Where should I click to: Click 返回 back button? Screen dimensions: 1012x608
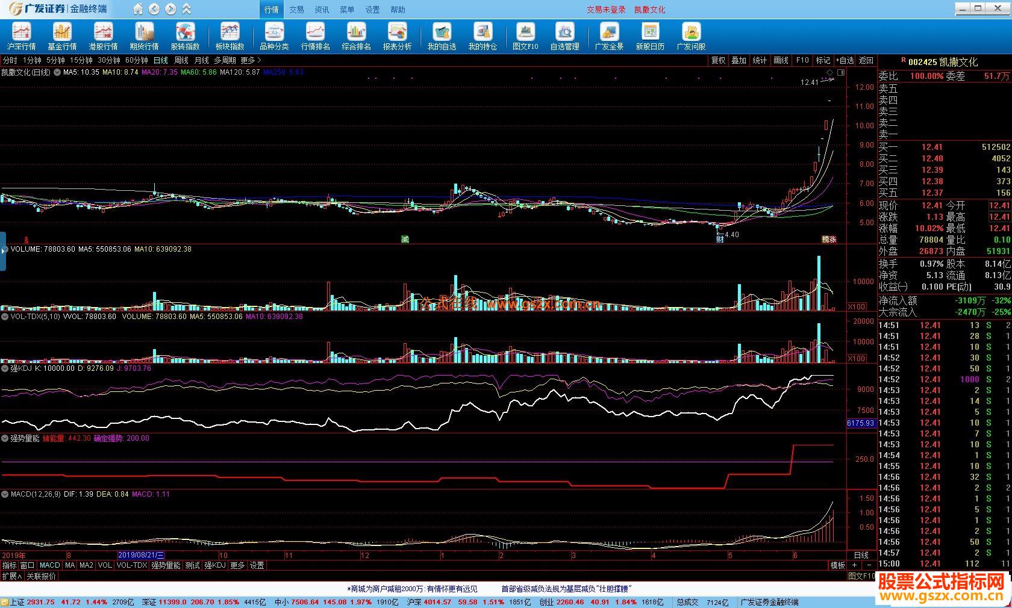click(866, 60)
